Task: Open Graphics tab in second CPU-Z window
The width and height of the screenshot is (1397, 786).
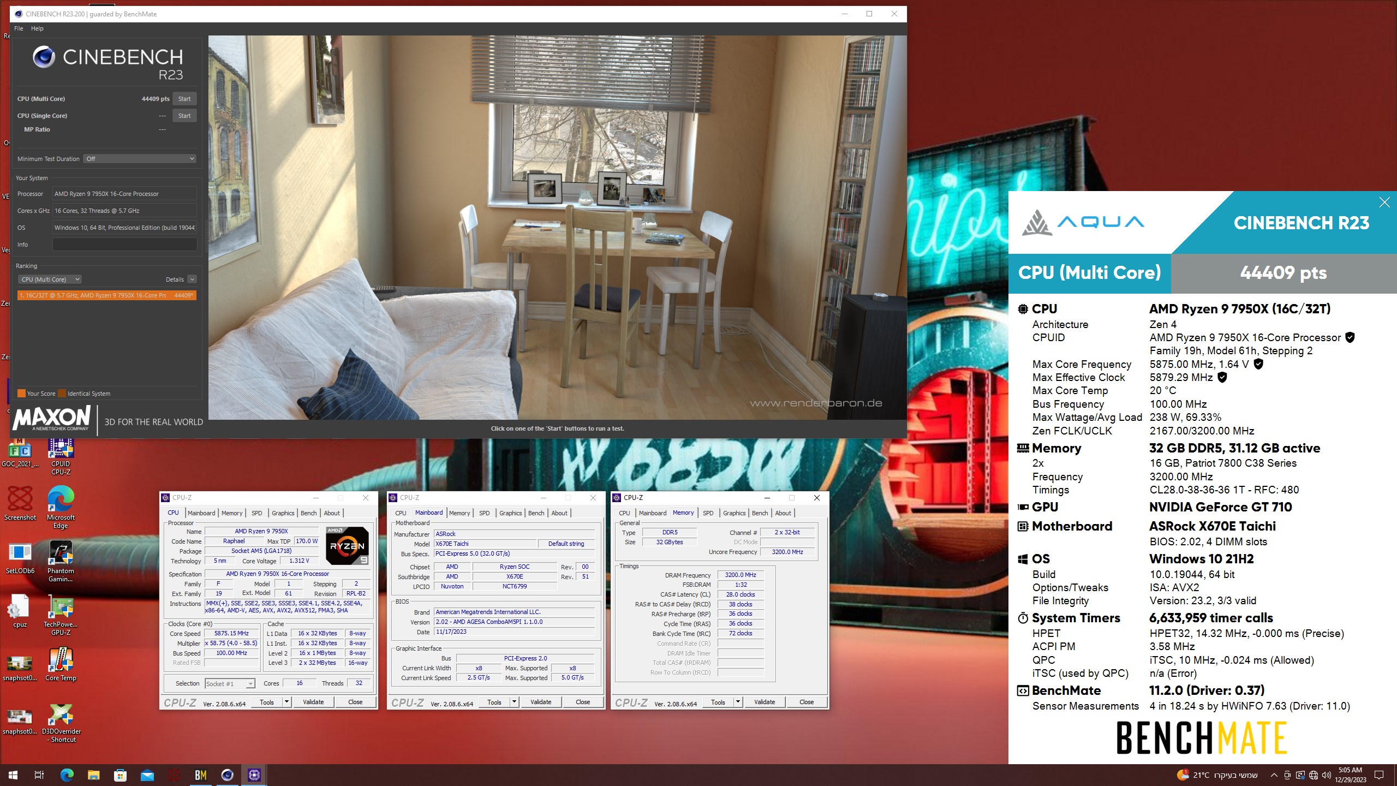Action: (510, 513)
